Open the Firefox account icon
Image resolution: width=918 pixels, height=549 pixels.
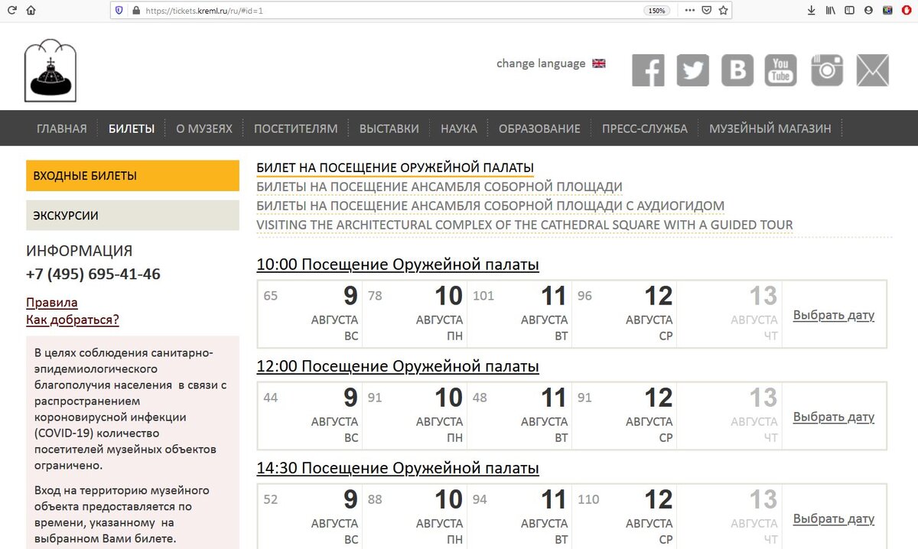pos(868,11)
